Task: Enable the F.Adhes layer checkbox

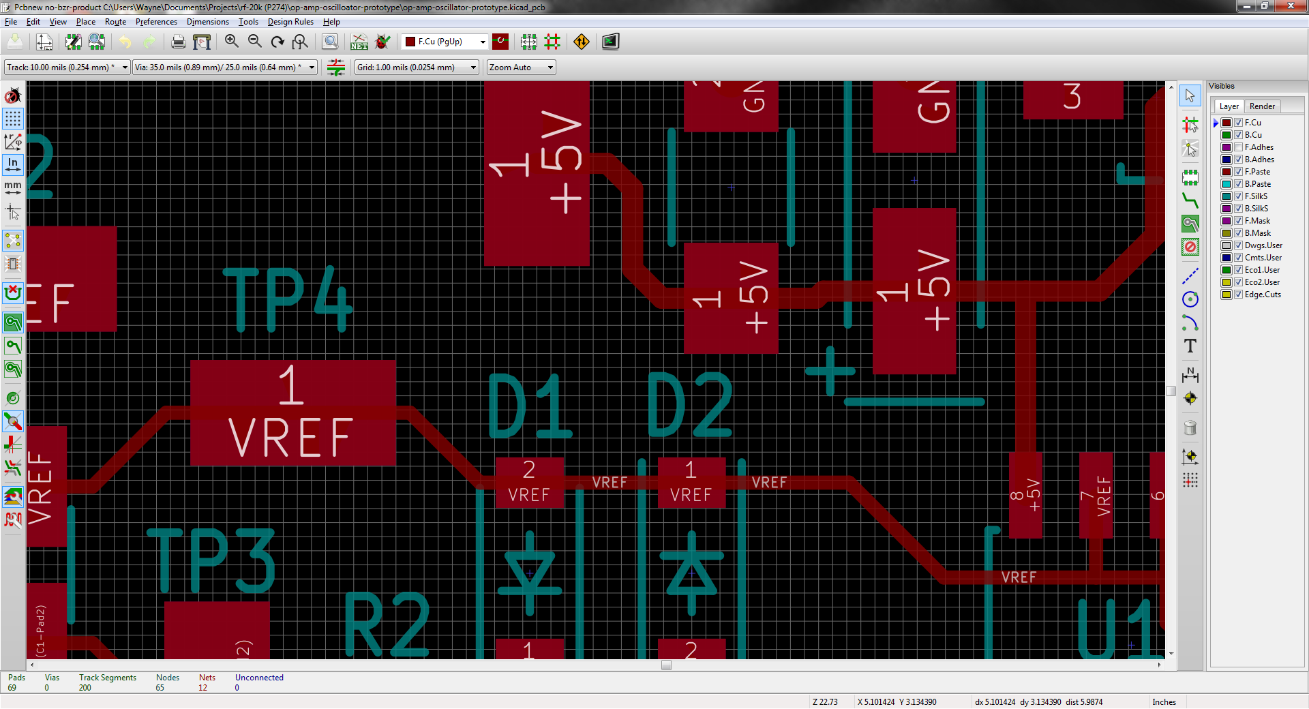Action: [1239, 147]
